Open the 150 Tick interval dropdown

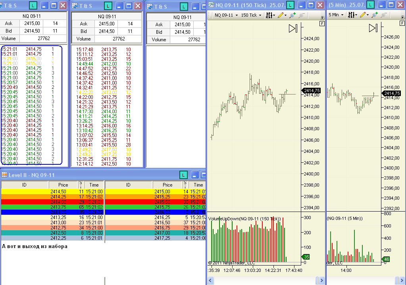(251, 15)
